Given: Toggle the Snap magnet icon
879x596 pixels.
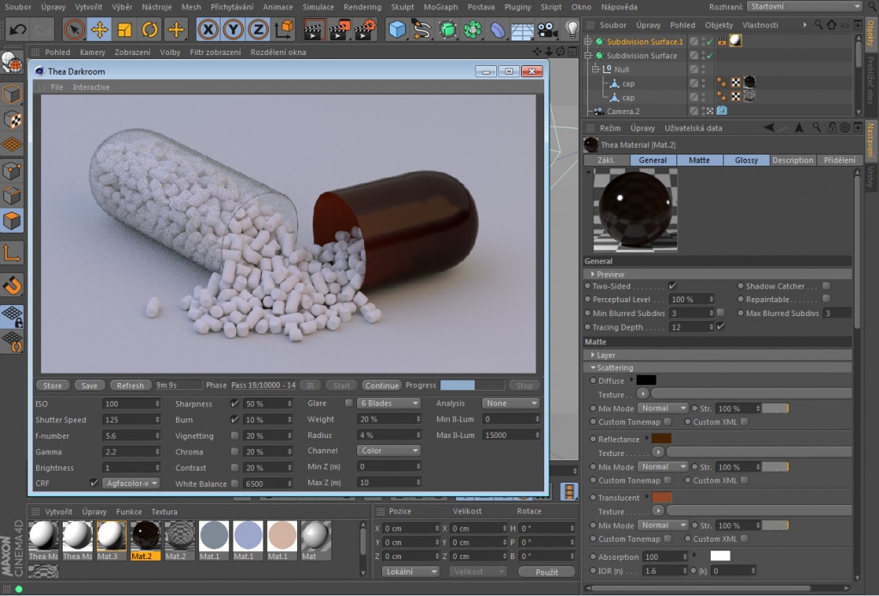Looking at the screenshot, I should point(12,285).
